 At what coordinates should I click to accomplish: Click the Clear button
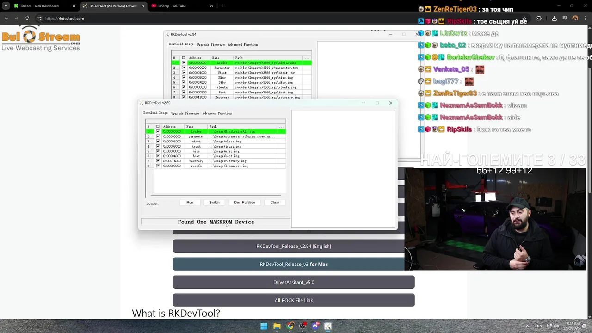(275, 203)
